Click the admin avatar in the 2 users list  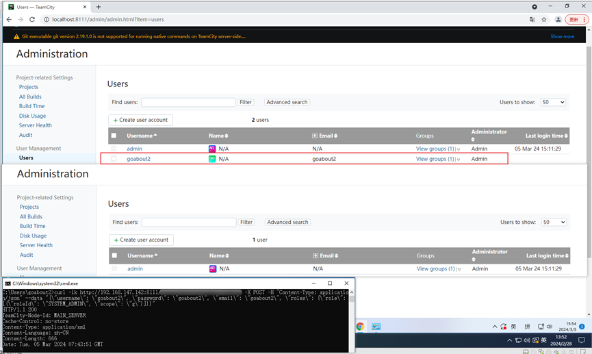212,149
